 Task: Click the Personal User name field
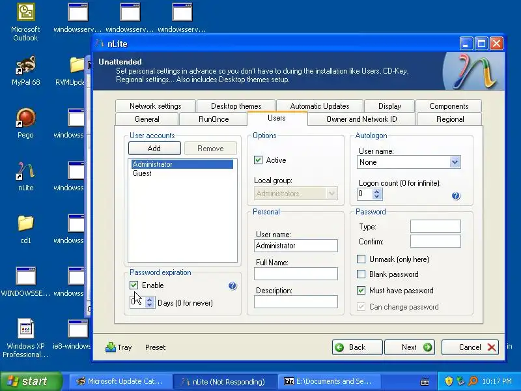(296, 246)
